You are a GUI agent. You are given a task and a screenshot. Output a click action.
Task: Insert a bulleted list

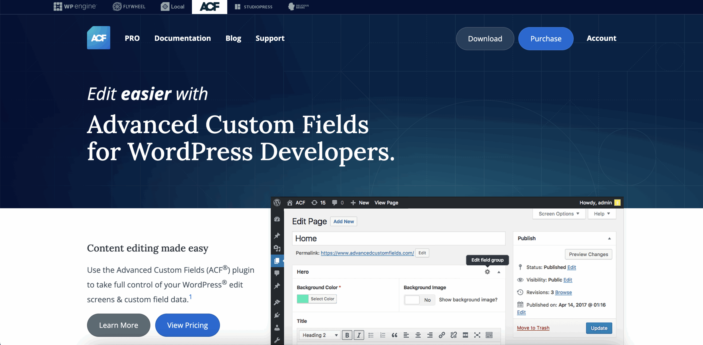point(371,335)
